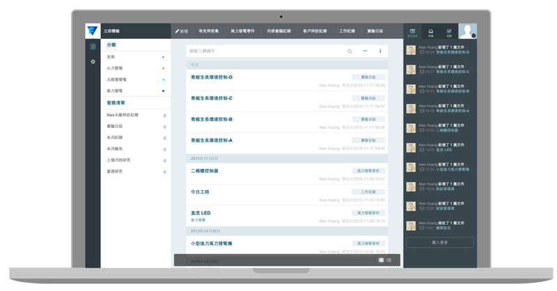This screenshot has height=291, width=557.
Task: Click the 立即體驗 header label
Action: 111,31
